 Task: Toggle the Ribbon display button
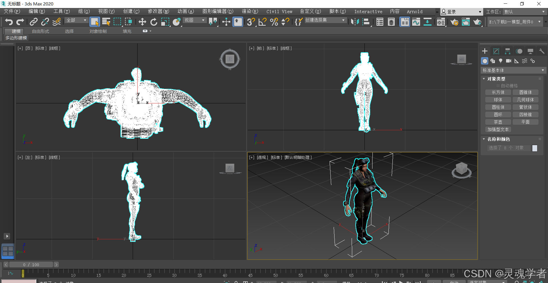(405, 22)
